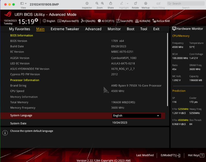Open the Share menu icon

(x=111, y=3)
